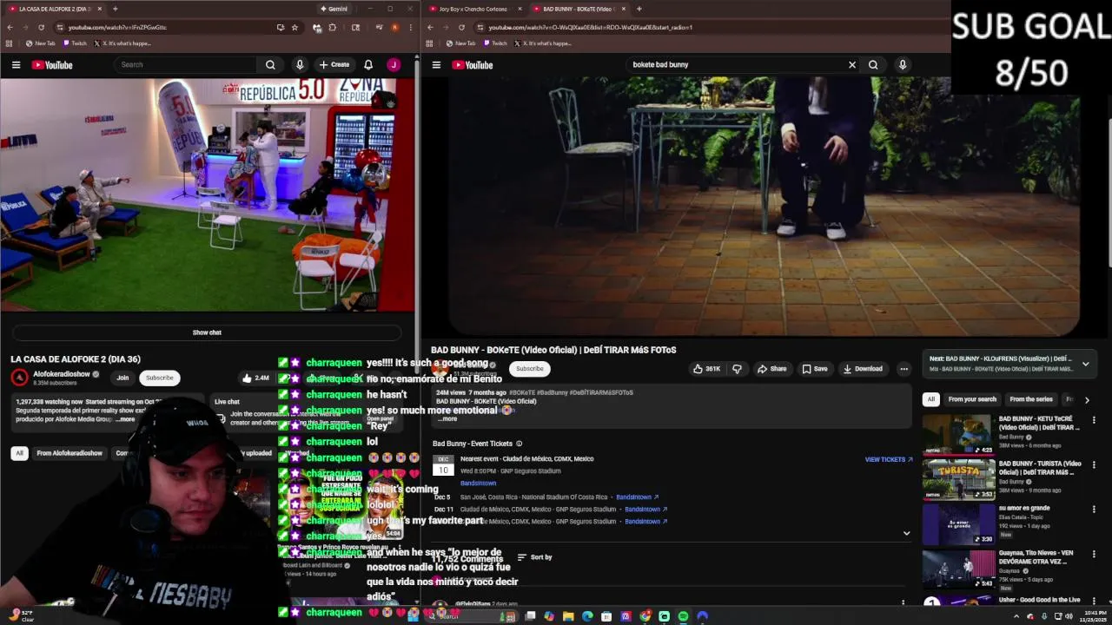The width and height of the screenshot is (1112, 625).
Task: Open extensions puzzle icon in left browser
Action: pos(332,27)
